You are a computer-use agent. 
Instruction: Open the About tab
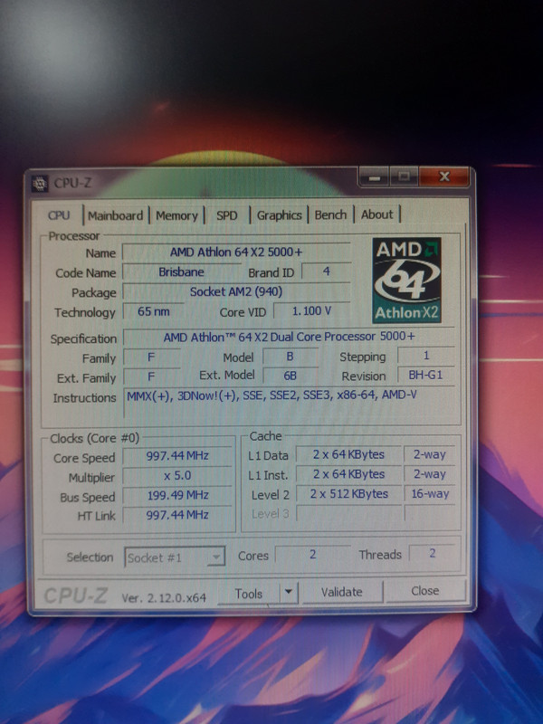point(377,214)
